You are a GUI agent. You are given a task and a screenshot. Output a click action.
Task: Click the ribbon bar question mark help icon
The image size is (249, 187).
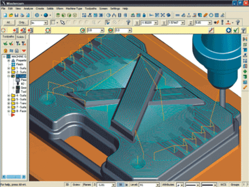[244, 30]
